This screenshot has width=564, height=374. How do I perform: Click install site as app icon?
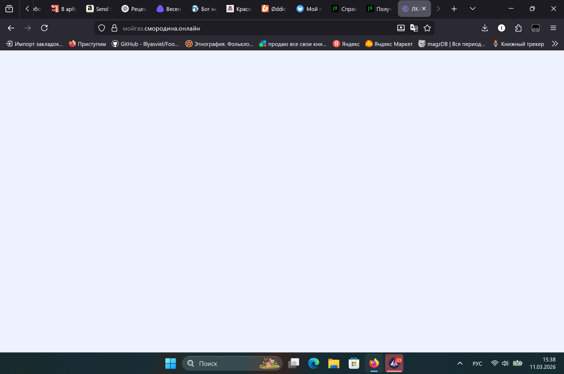tap(401, 28)
